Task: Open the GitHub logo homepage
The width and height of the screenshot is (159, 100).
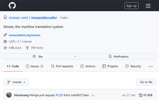Action: click(12, 5)
